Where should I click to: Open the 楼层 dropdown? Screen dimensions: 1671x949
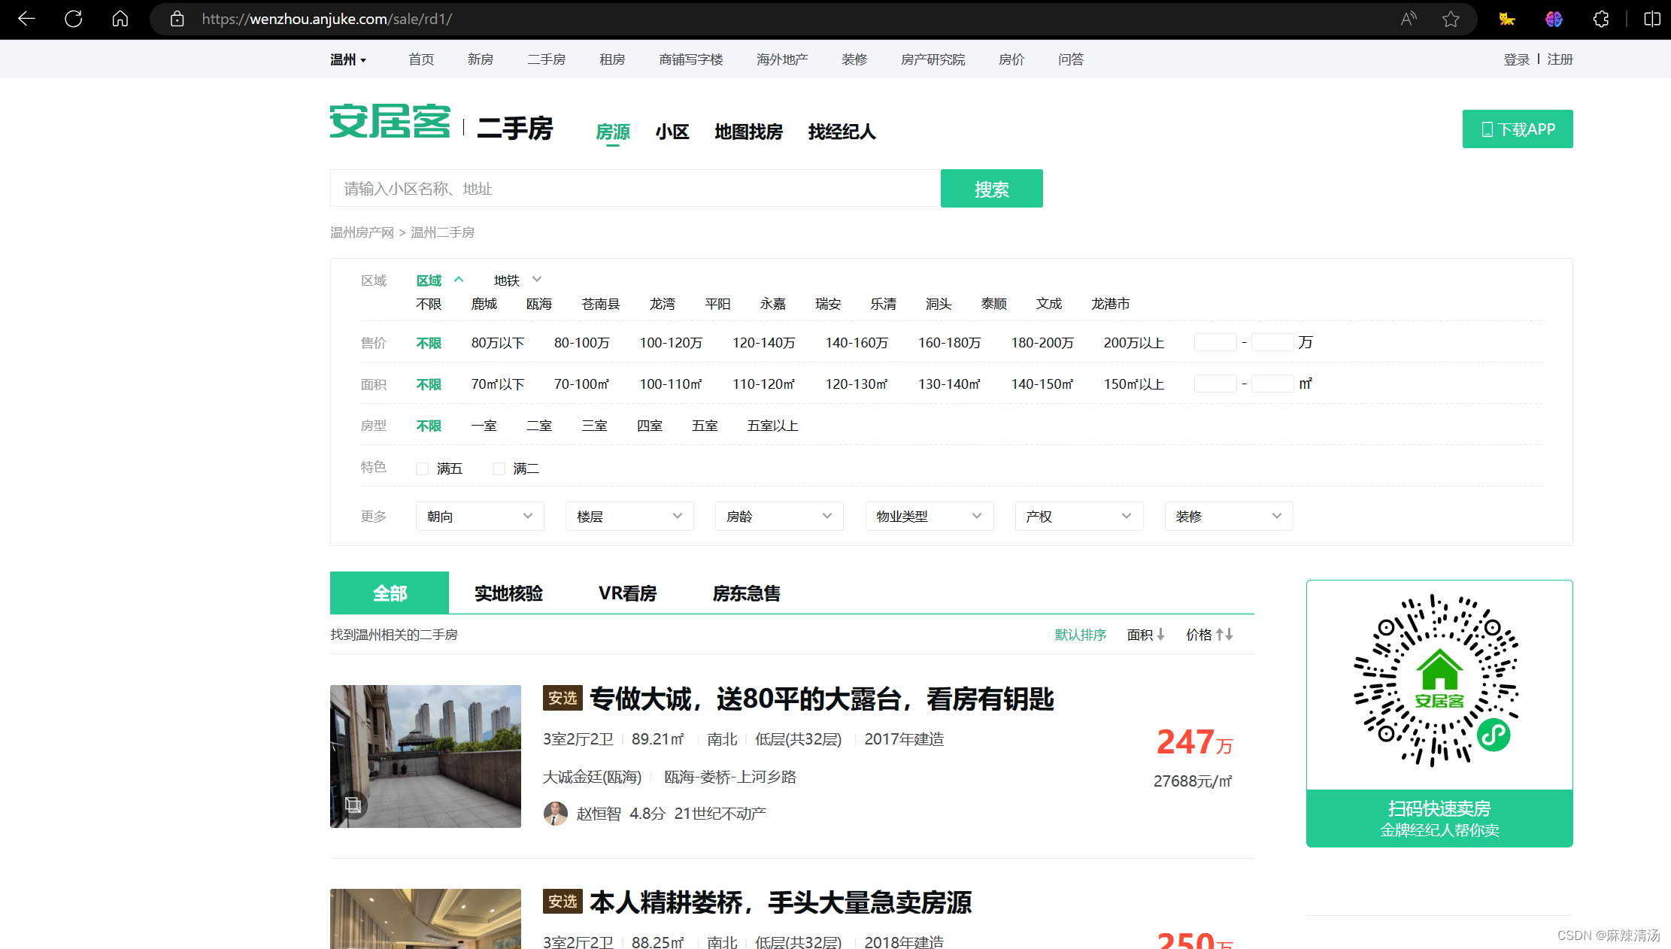point(629,517)
